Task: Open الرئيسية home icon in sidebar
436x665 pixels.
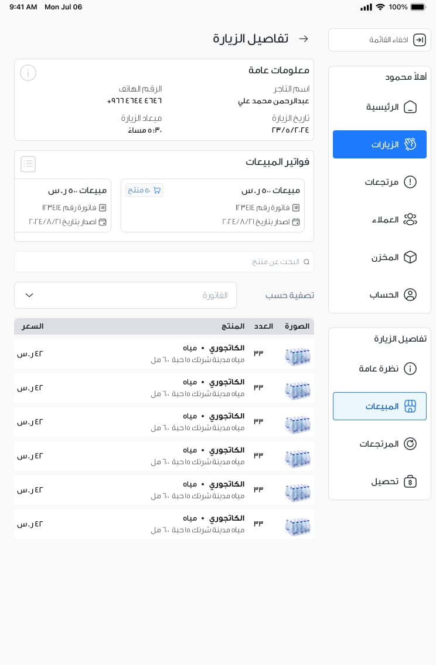Action: click(x=410, y=107)
